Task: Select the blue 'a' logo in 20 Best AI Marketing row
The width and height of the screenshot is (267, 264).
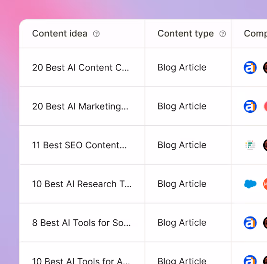Action: (x=250, y=106)
